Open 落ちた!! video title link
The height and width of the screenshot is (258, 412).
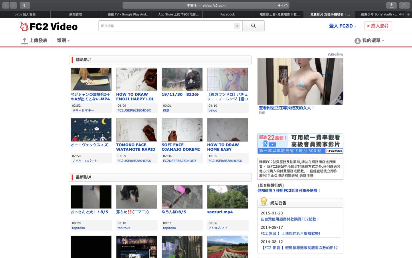pos(132,212)
